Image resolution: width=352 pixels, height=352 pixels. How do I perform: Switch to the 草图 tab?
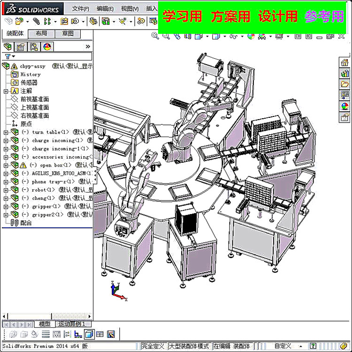coord(68,34)
